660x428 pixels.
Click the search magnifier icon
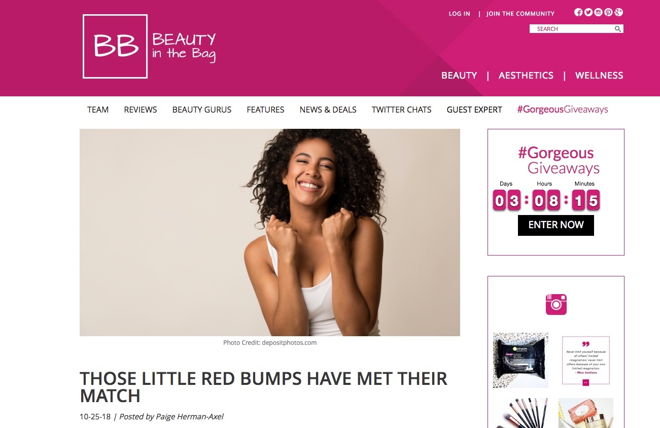click(618, 29)
